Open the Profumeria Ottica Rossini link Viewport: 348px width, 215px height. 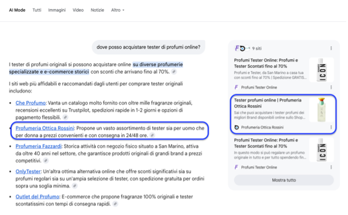tap(45, 128)
